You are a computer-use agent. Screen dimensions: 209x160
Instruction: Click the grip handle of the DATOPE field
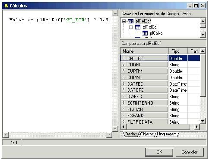click(124, 90)
